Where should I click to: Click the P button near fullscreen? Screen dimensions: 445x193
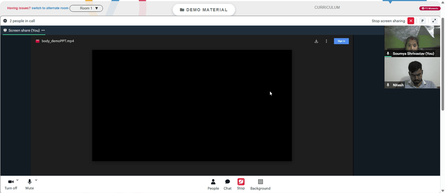[423, 21]
